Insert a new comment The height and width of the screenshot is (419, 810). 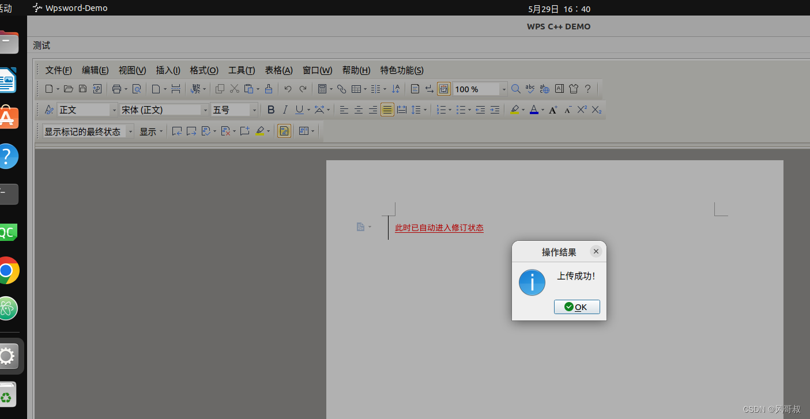pyautogui.click(x=244, y=131)
